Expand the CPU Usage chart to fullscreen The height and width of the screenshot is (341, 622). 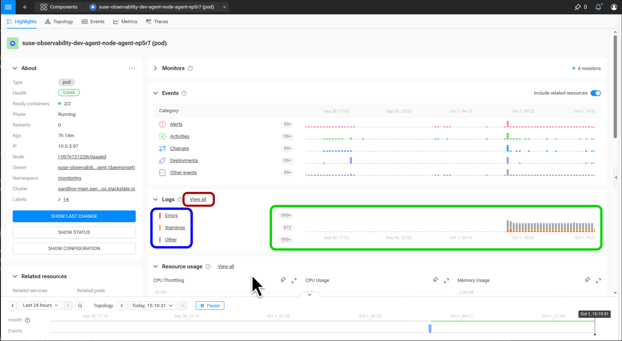pyautogui.click(x=446, y=280)
